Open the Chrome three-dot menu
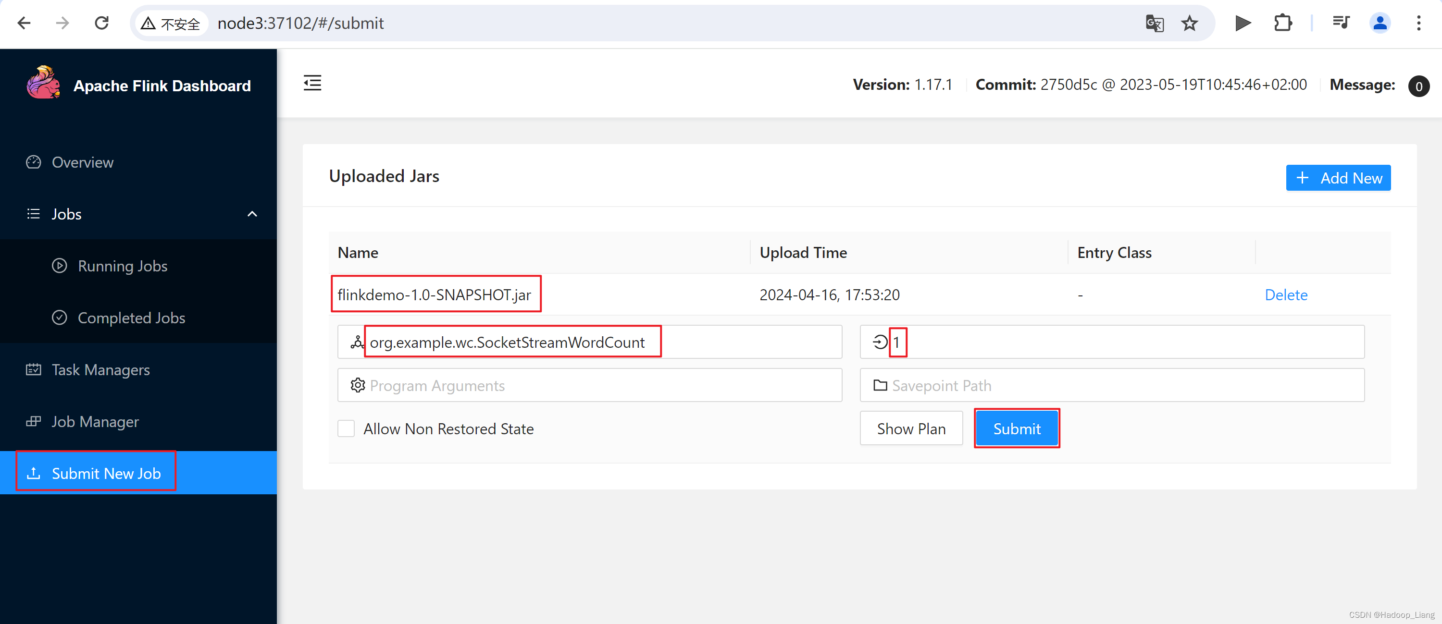The image size is (1442, 624). [1418, 24]
